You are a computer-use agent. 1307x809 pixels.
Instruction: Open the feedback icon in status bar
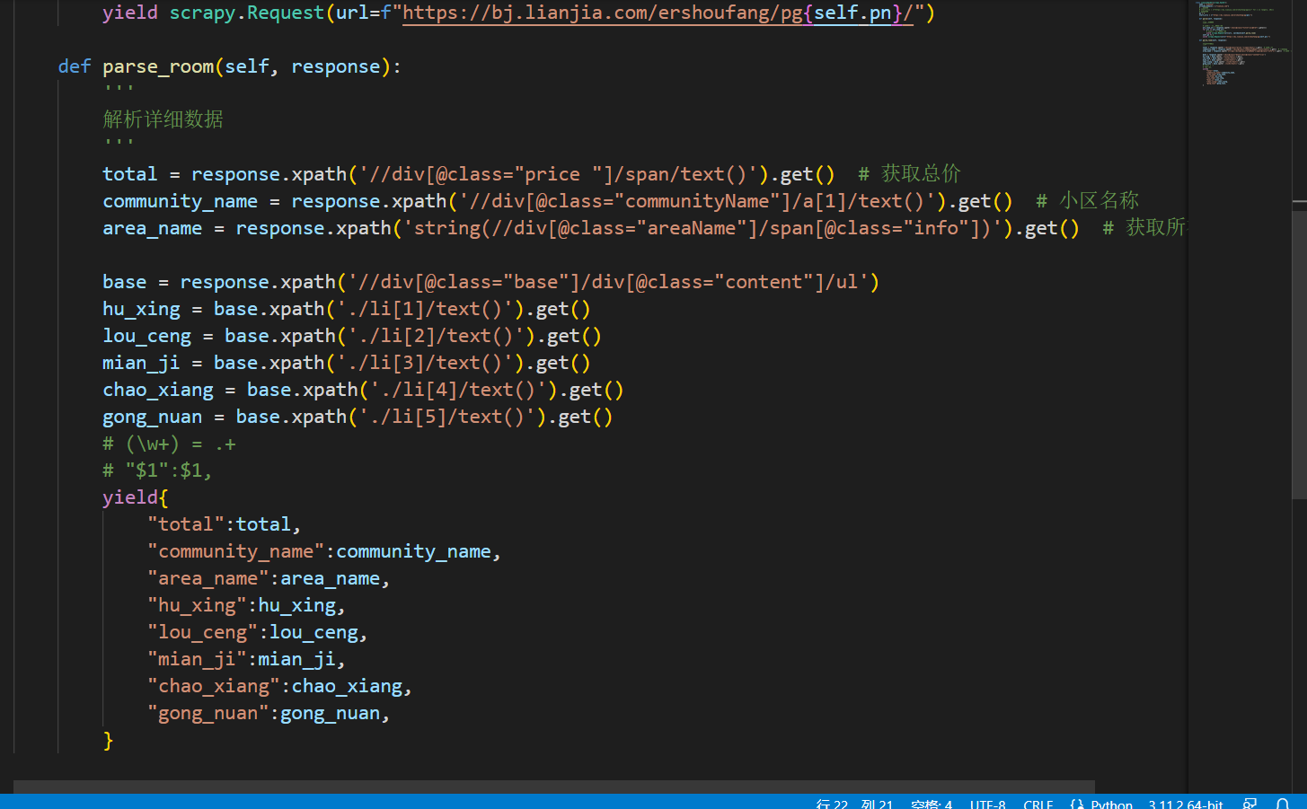(x=1250, y=804)
